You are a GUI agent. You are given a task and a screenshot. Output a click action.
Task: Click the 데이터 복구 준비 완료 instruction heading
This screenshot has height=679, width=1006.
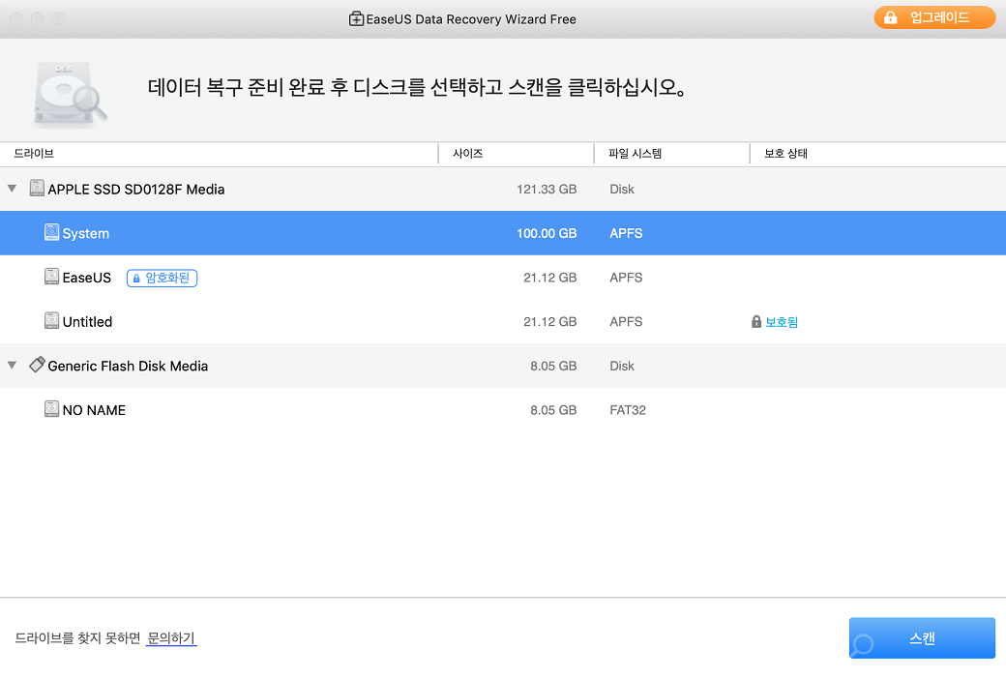pos(416,87)
